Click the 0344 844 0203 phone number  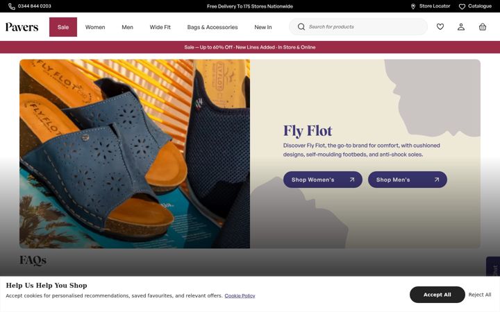pos(35,6)
